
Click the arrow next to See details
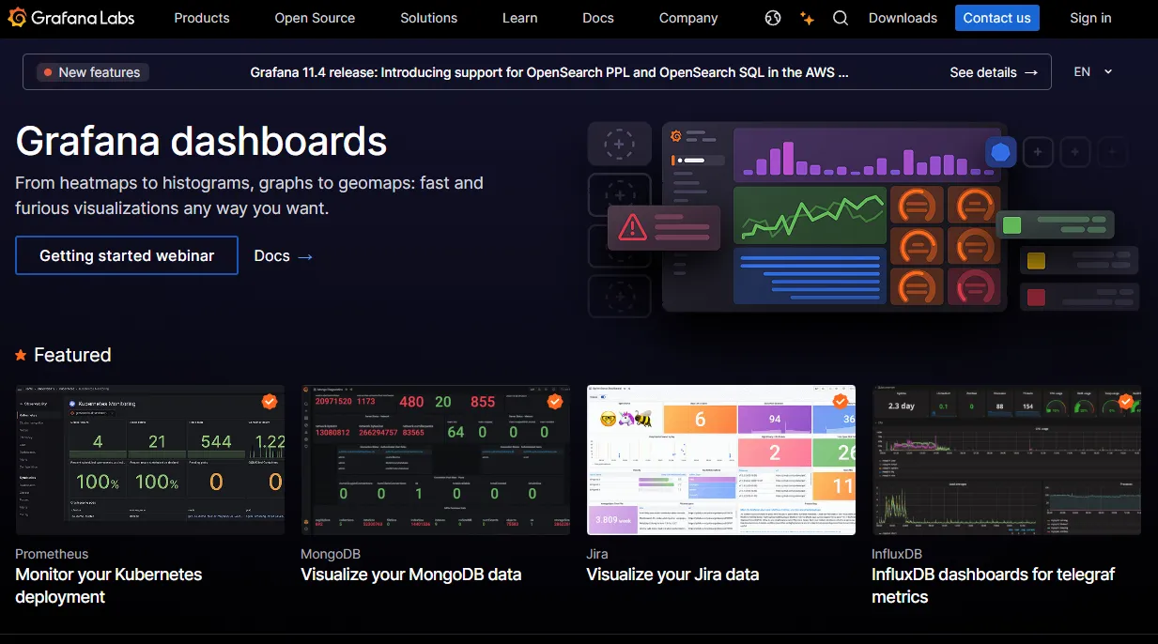[1031, 72]
